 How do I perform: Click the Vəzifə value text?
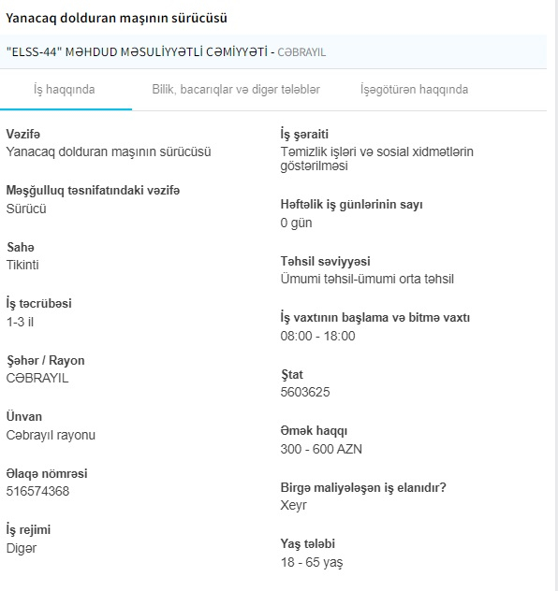pos(109,151)
